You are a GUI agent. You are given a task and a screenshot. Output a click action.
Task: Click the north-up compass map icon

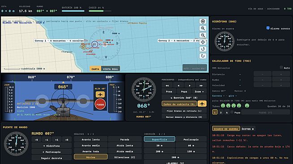pos(203,22)
